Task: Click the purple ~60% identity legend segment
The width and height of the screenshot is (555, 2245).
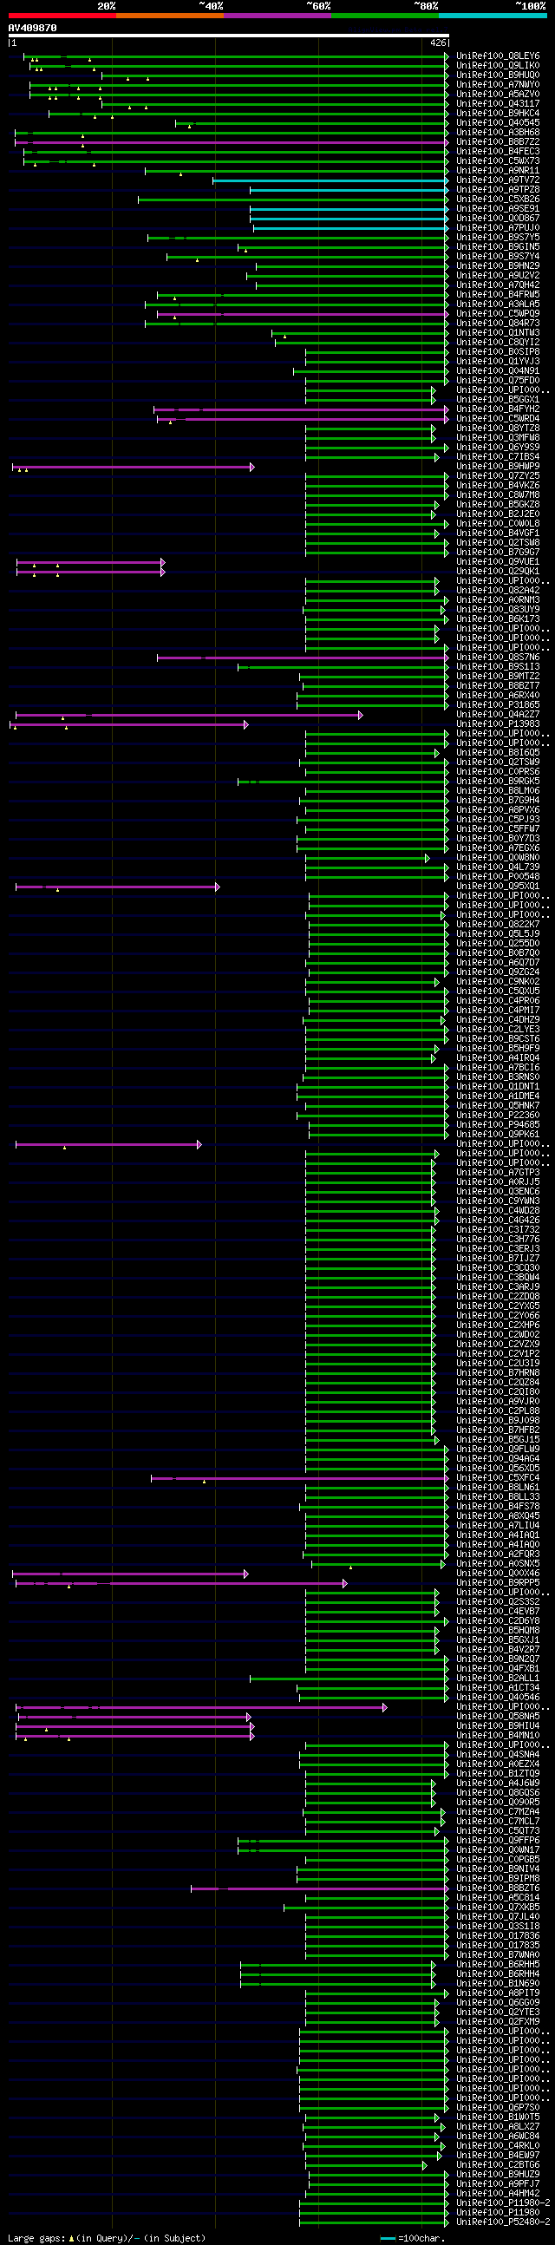Action: 277,16
